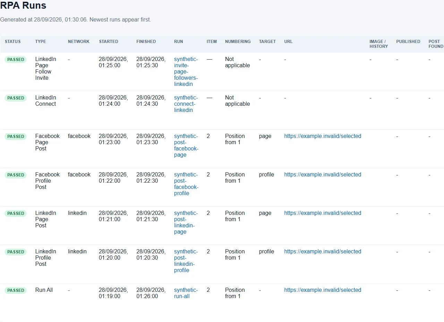The image size is (444, 322).
Task: Click the FINISHED column header
Action: 146,42
